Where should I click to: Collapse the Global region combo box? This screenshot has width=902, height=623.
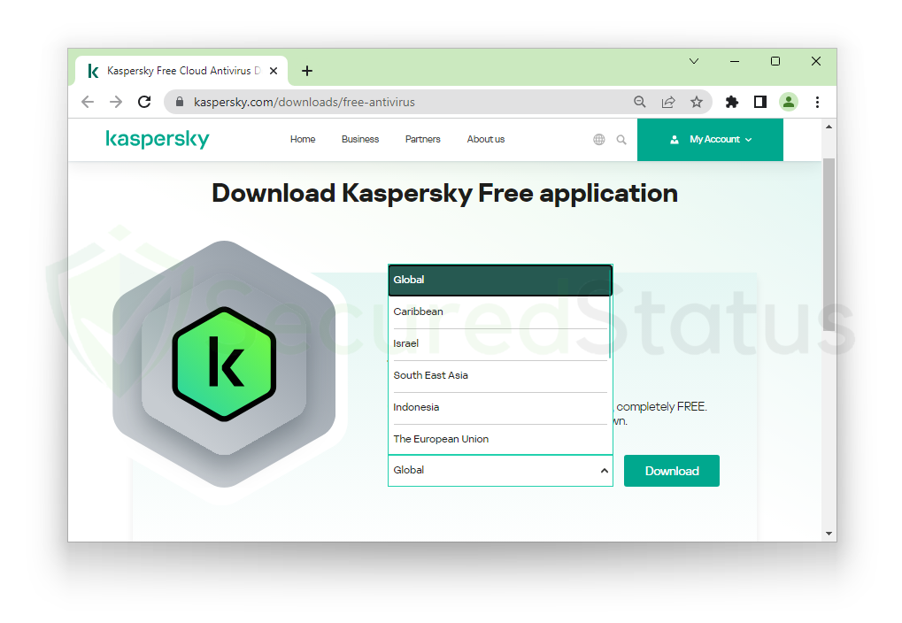[x=500, y=471]
